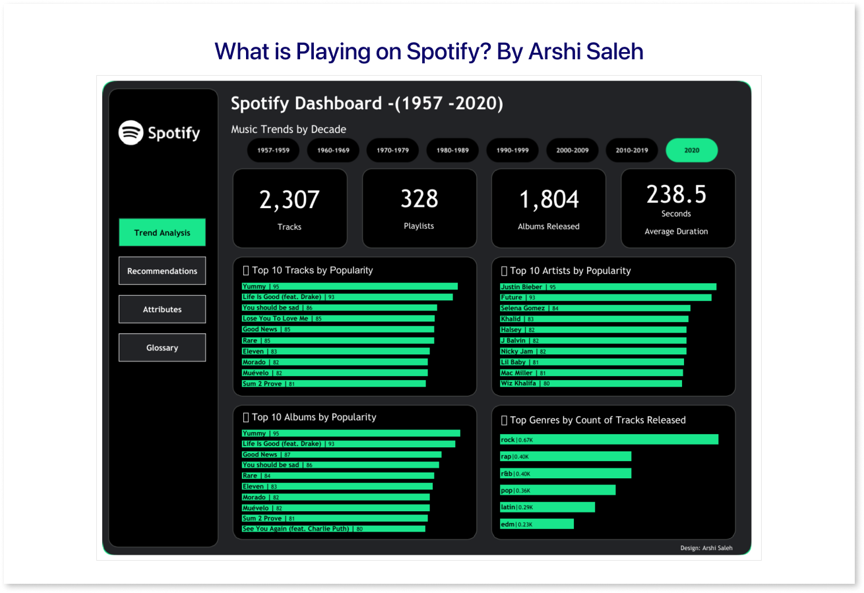
Task: Click the See You Again album bar
Action: pos(334,529)
